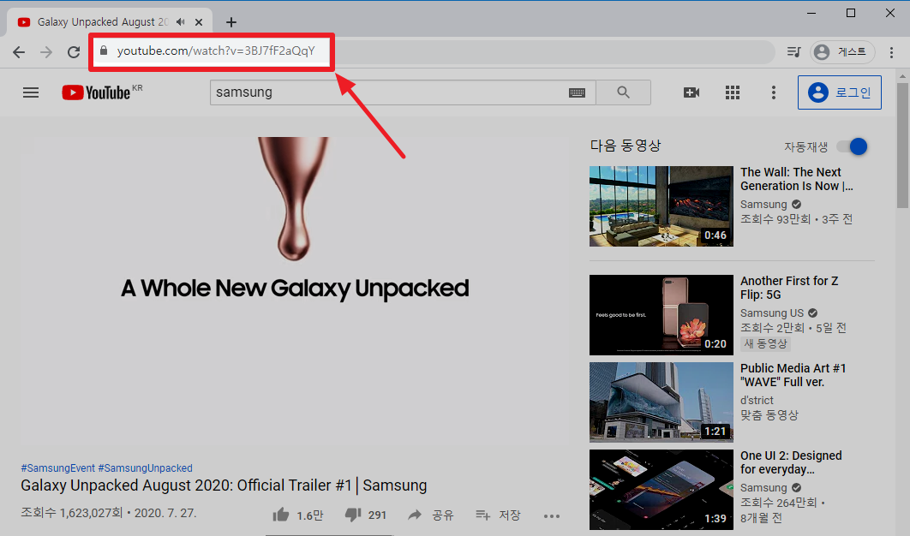Go back using the browser back arrow

click(x=19, y=52)
